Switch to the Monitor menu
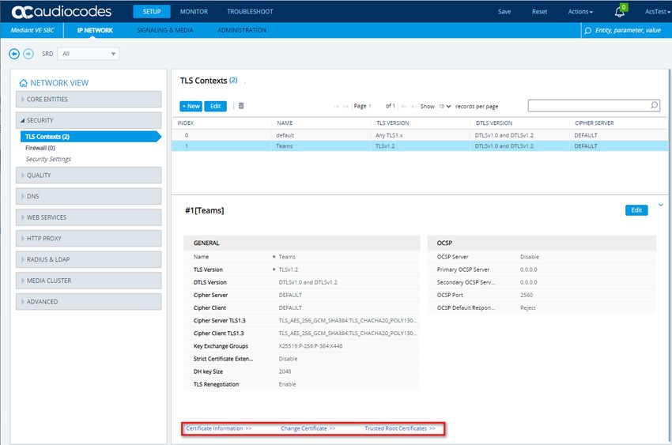 pyautogui.click(x=194, y=12)
